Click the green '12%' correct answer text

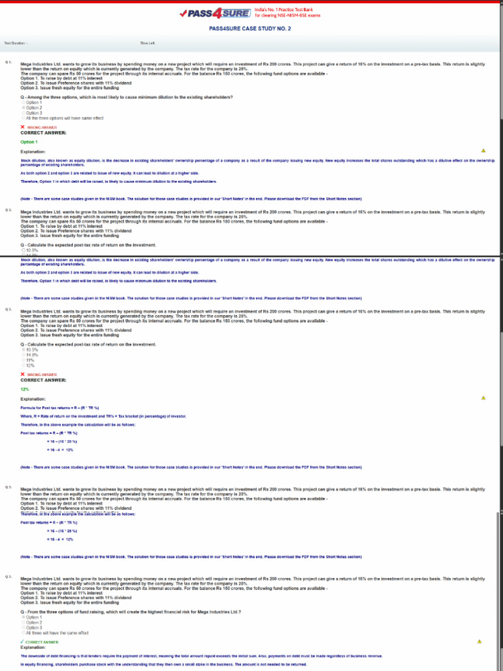click(x=24, y=389)
